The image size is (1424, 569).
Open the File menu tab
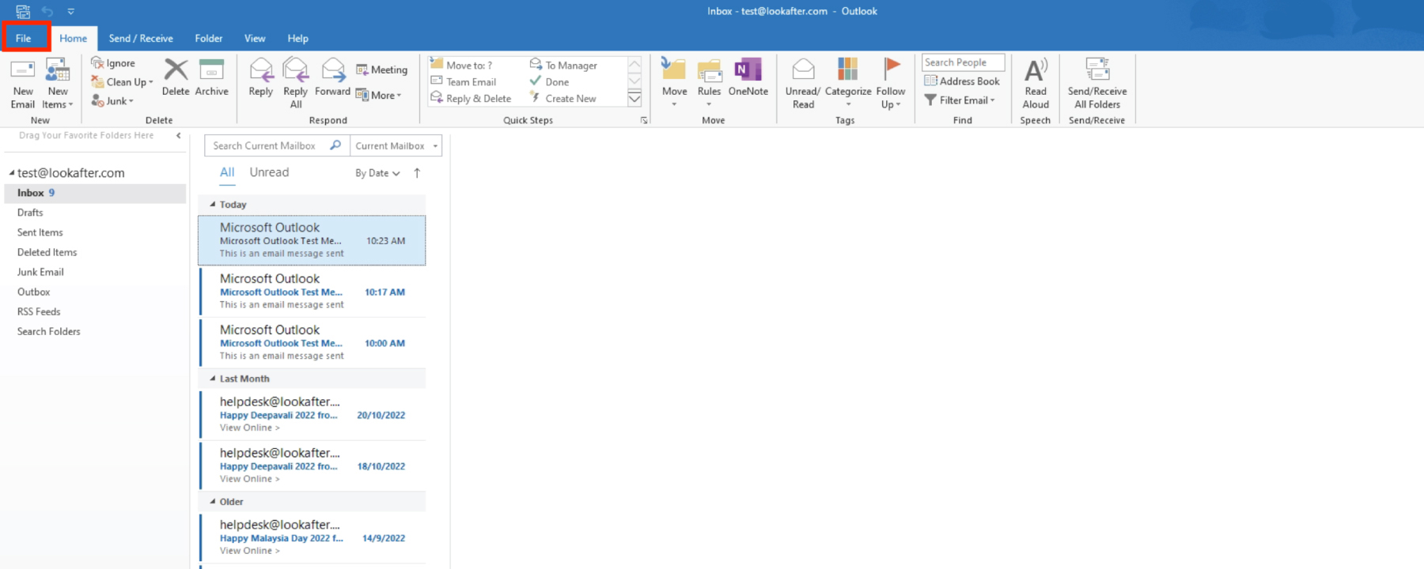tap(24, 38)
